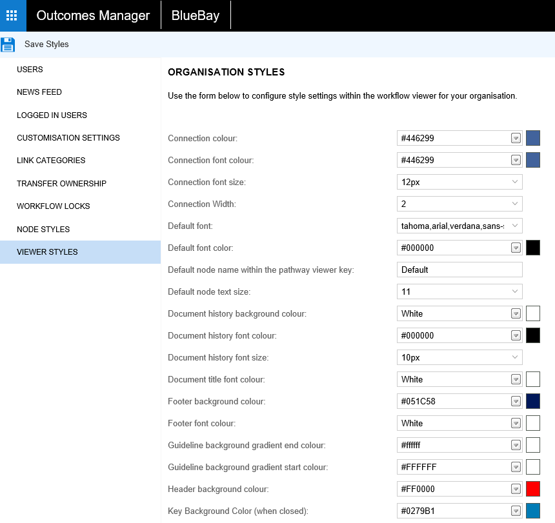Open Key Background Color picker arrow
The image size is (555, 523).
click(x=516, y=511)
